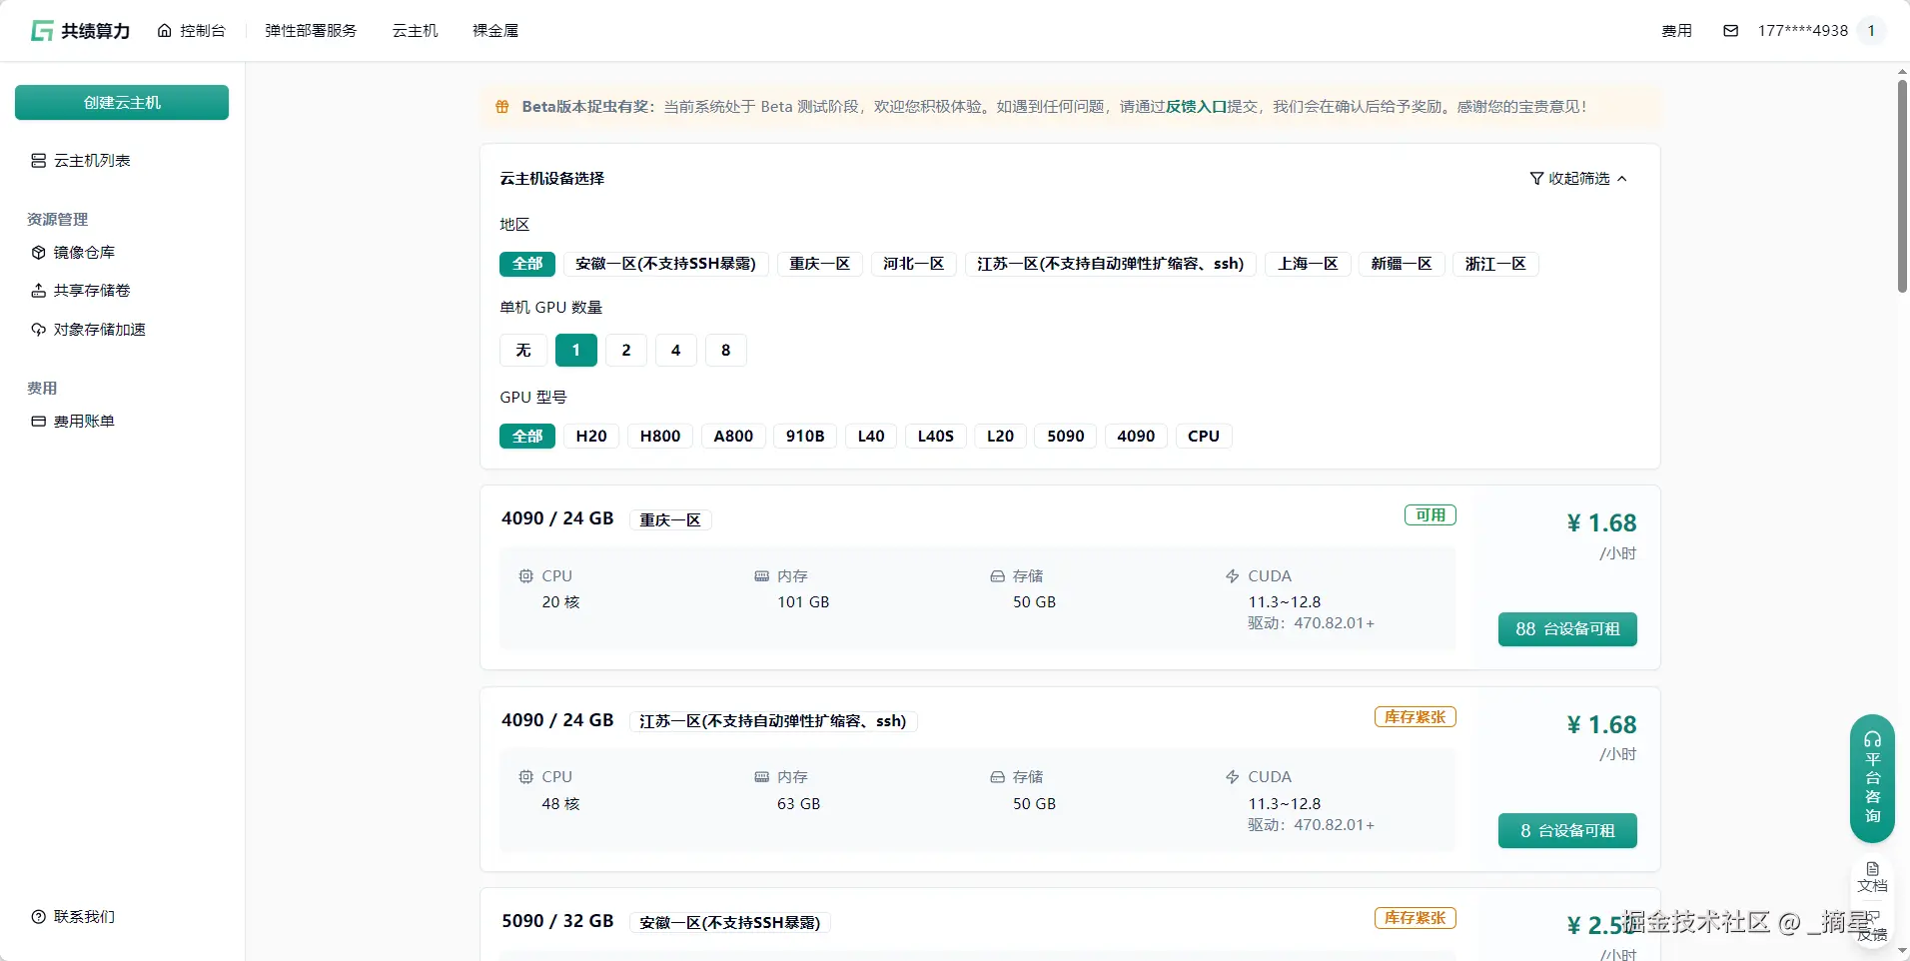This screenshot has width=1910, height=961.
Task: Open 云主机 in top navigation
Action: pyautogui.click(x=416, y=31)
